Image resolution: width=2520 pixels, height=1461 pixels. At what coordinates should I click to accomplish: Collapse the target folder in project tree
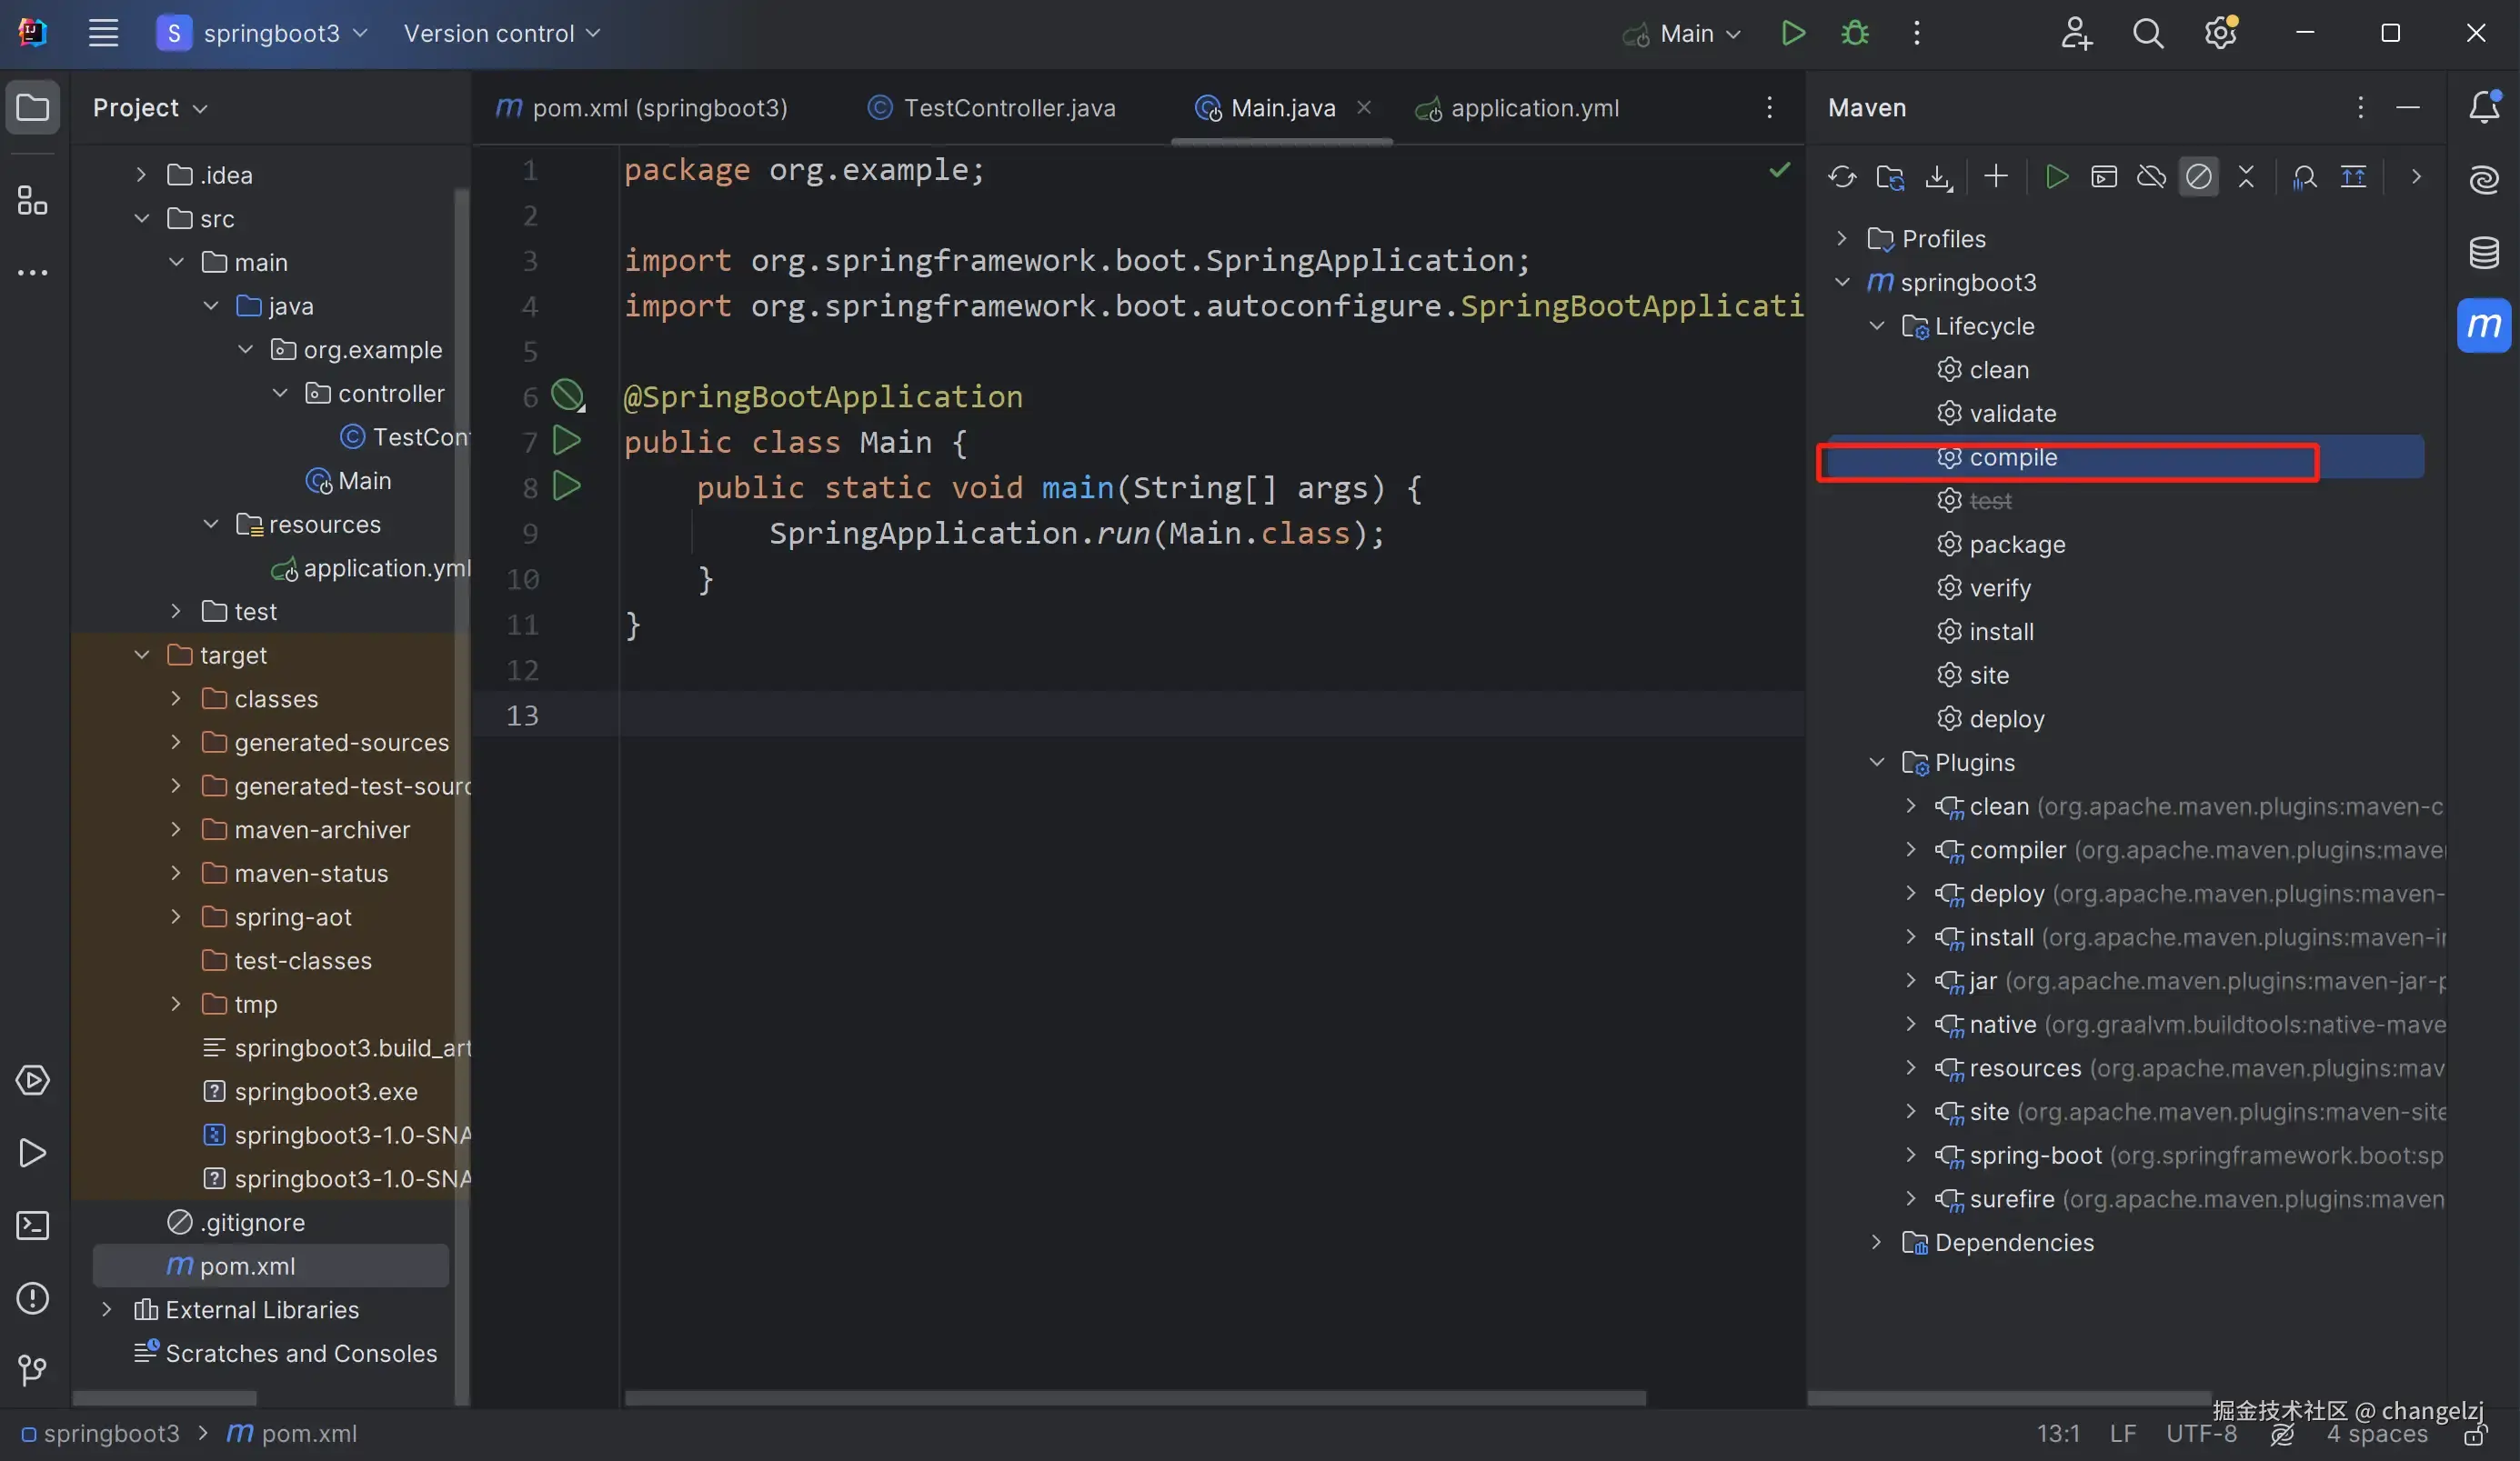[x=142, y=655]
